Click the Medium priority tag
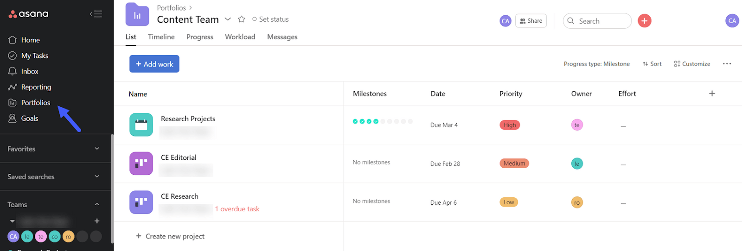 pyautogui.click(x=514, y=163)
